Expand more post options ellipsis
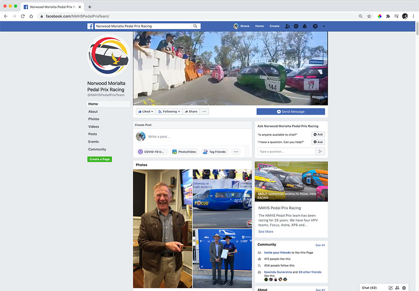 pyautogui.click(x=236, y=152)
